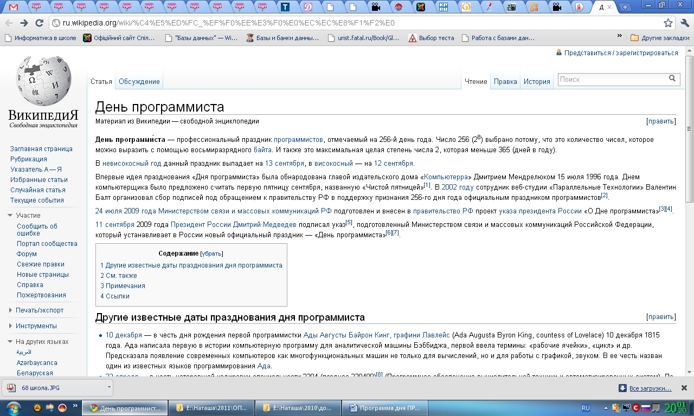Show hidden bookmarks with the double chevron
Viewport: 694px width, 416px height.
(x=620, y=36)
